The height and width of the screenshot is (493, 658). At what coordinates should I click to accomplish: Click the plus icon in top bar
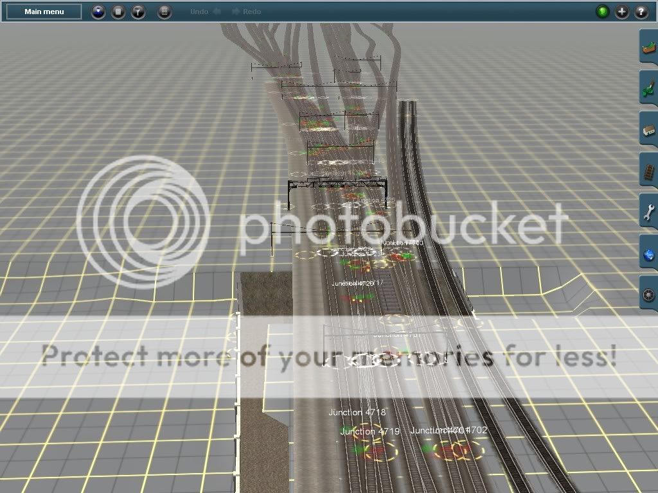click(x=622, y=12)
